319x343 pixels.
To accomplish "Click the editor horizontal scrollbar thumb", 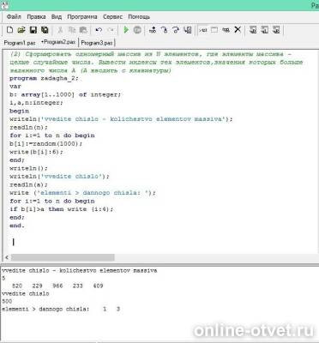I will click(63, 257).
